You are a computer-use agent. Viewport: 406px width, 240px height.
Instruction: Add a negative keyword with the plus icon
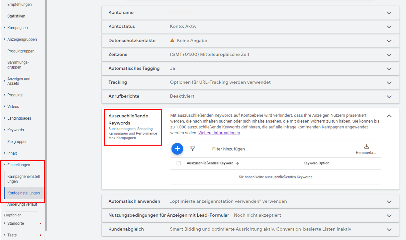[177, 149]
